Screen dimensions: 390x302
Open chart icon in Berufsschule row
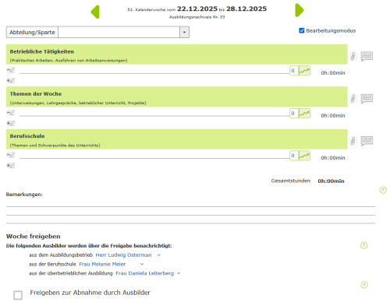coord(304,156)
